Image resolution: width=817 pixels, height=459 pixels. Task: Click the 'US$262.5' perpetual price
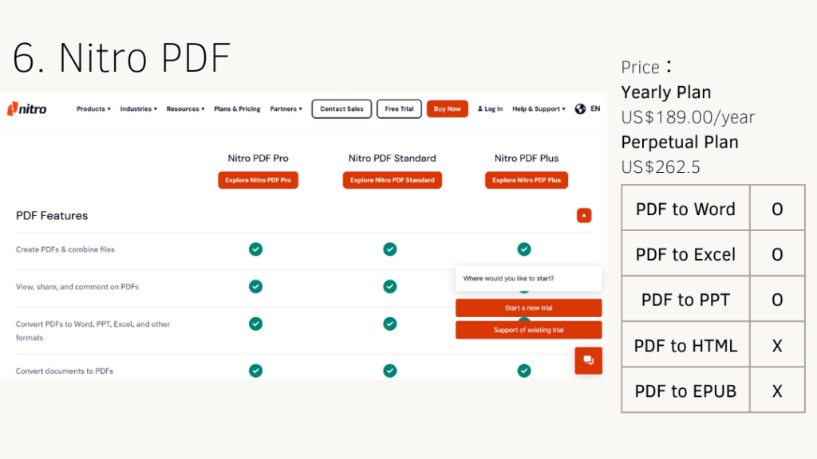pos(661,167)
